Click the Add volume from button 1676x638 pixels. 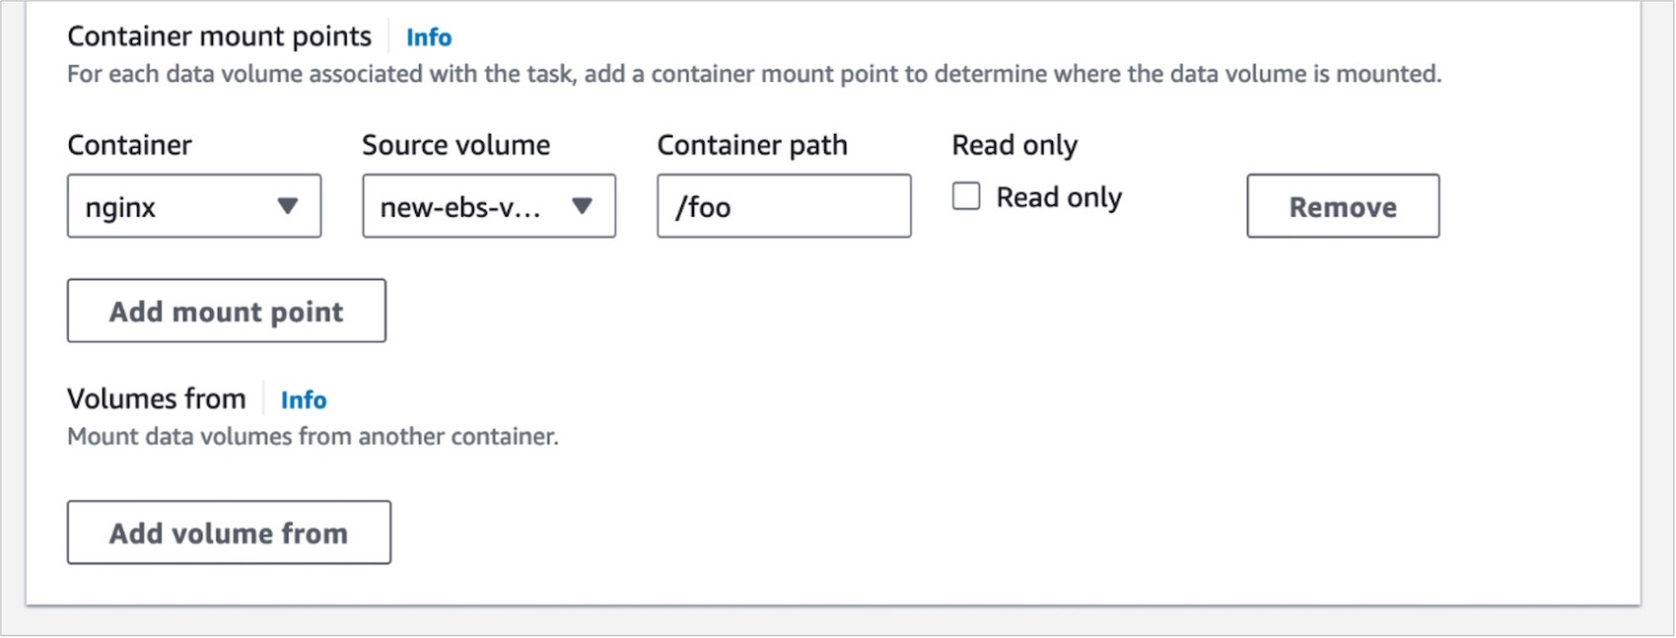[x=229, y=532]
